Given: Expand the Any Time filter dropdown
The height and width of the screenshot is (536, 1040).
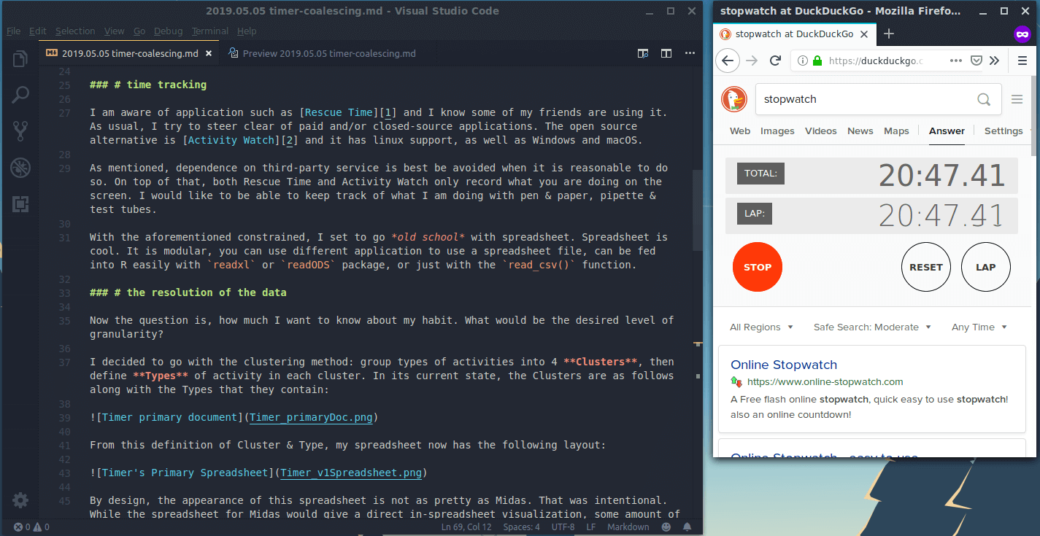Looking at the screenshot, I should [x=979, y=327].
